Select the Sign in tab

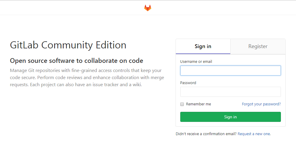(203, 46)
